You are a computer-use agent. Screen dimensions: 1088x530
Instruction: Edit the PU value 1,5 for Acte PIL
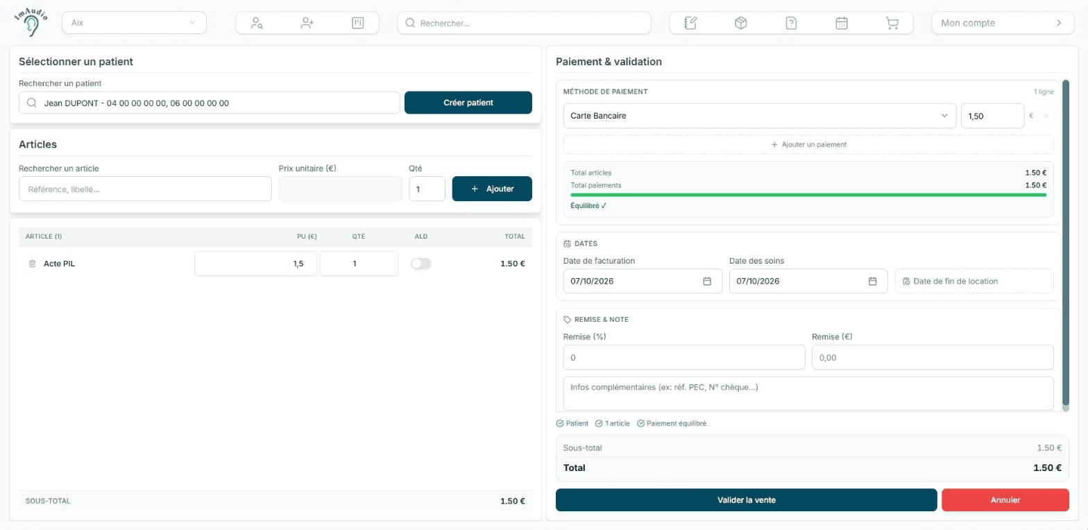[255, 264]
